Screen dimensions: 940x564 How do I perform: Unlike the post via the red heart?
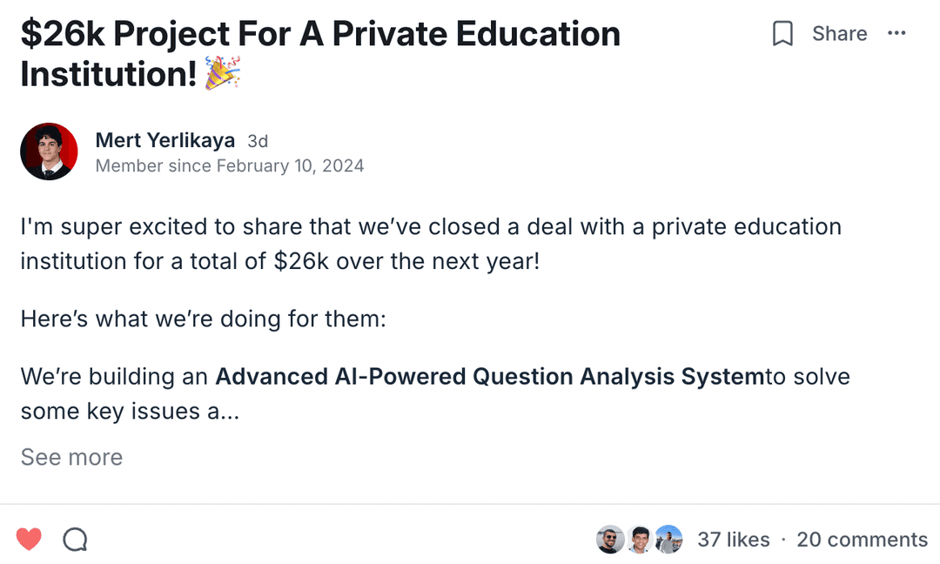pos(29,540)
